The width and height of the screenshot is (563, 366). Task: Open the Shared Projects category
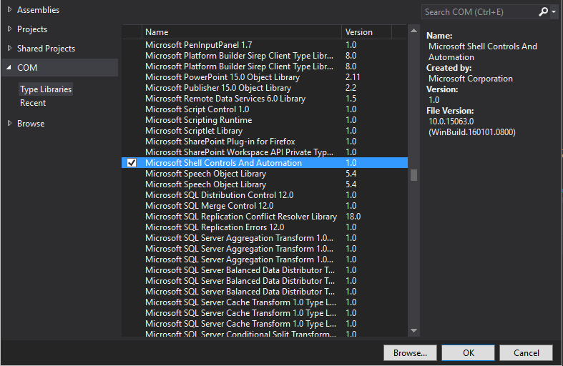point(46,49)
